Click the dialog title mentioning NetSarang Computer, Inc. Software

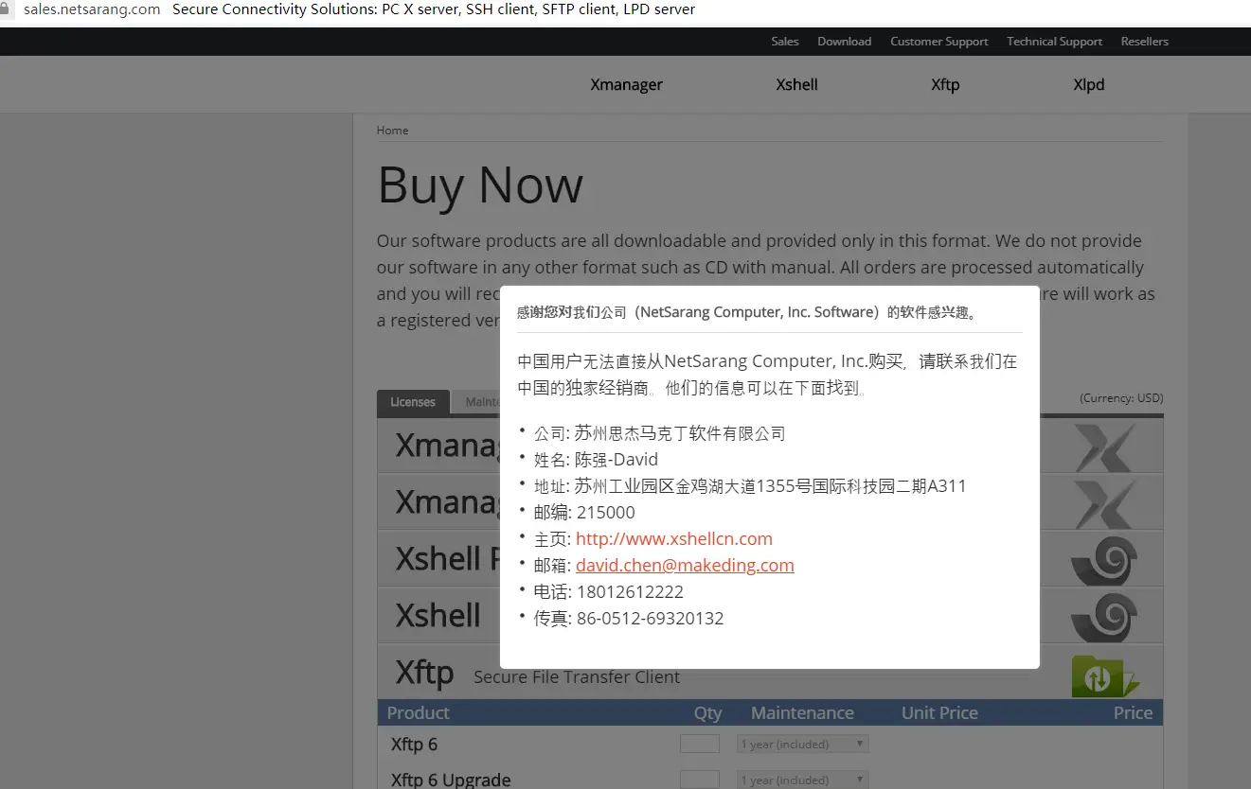click(747, 312)
